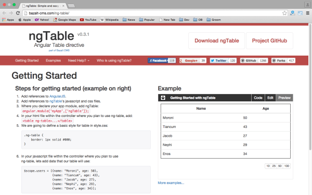
Task: Click the user profile icon in title bar
Action: coord(307,5)
